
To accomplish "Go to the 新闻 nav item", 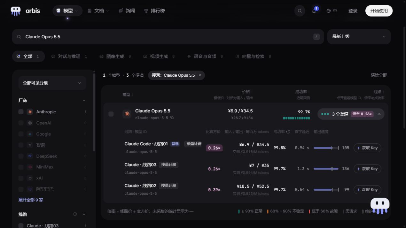I will 127,11.
